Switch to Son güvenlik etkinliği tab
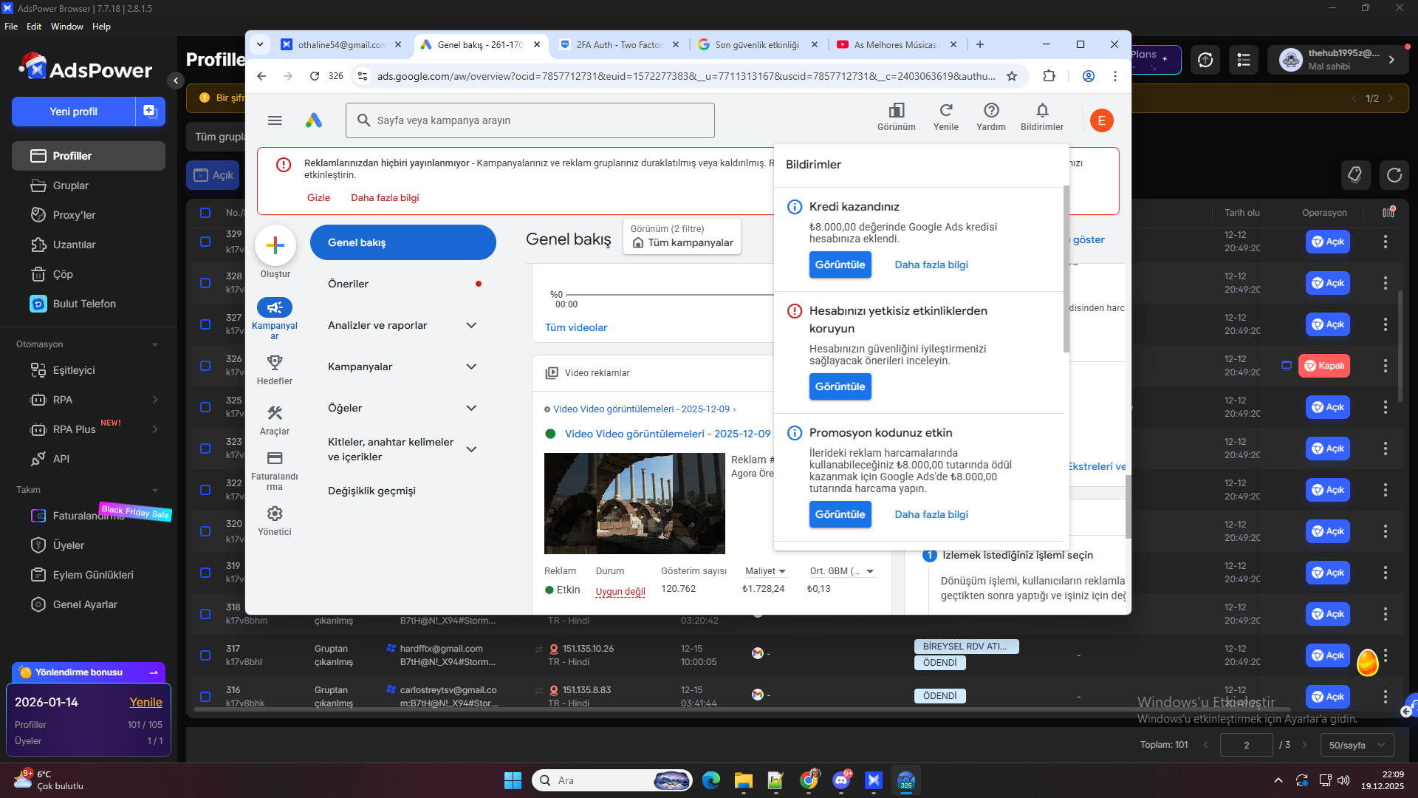Screen dimensions: 1418x798 click(757, 45)
